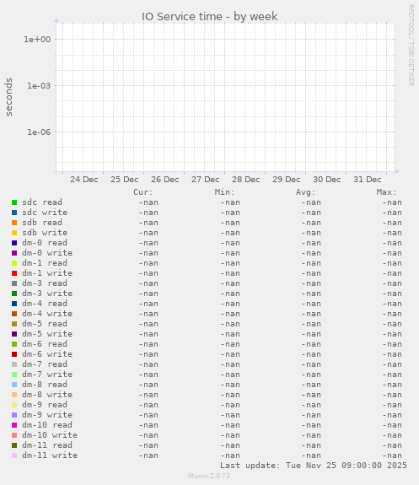Image resolution: width=419 pixels, height=485 pixels.
Task: Click the '1e-06' y-axis tick label
Action: pos(39,132)
